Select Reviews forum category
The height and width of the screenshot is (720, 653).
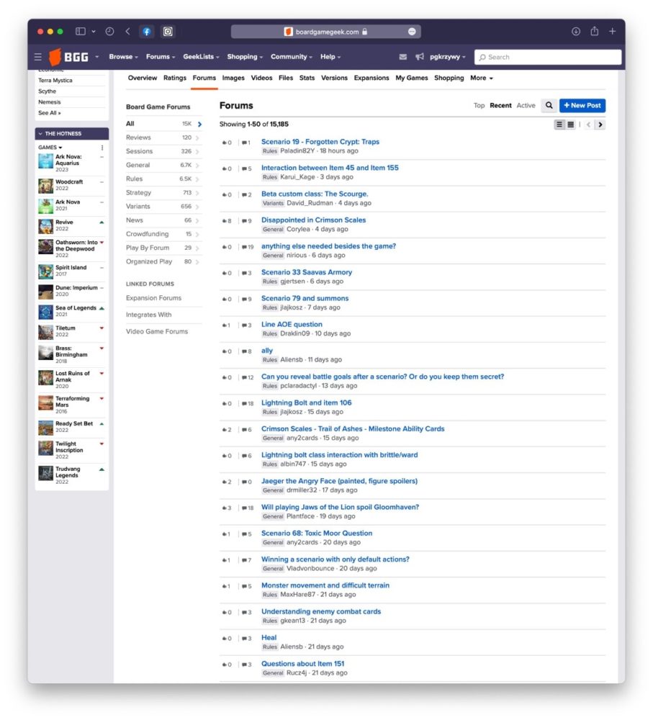click(163, 138)
